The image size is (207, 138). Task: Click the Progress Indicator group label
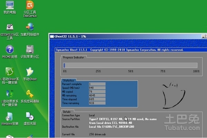point(73,58)
